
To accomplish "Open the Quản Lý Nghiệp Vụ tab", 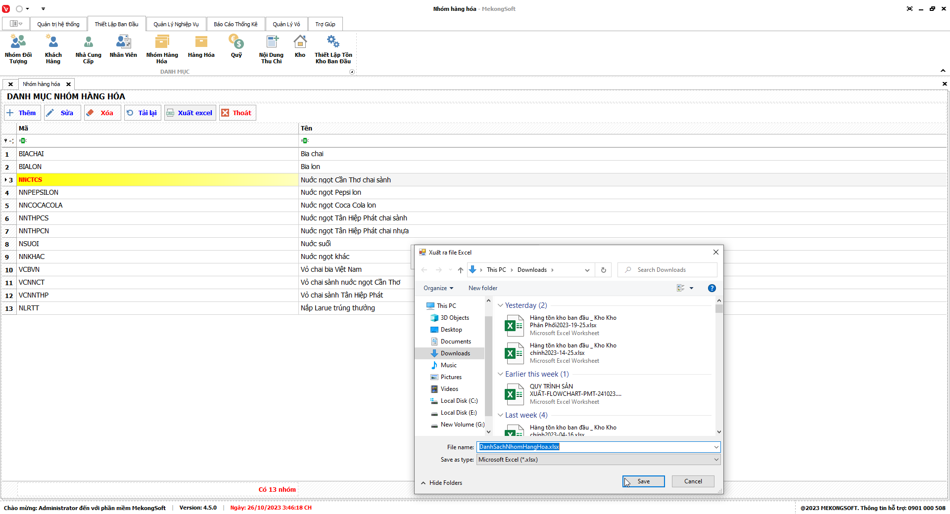I will 176,24.
